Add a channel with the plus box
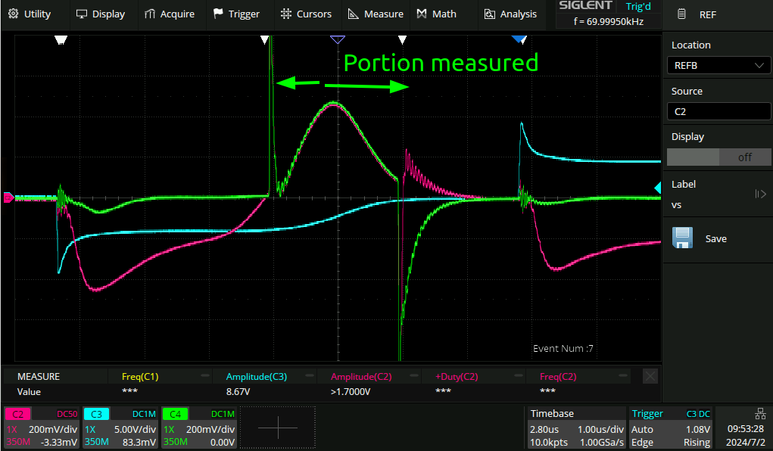Image resolution: width=773 pixels, height=451 pixels. (x=278, y=428)
